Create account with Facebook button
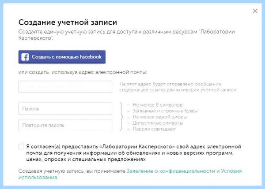Screen dimensions: 265x189 click(62, 57)
